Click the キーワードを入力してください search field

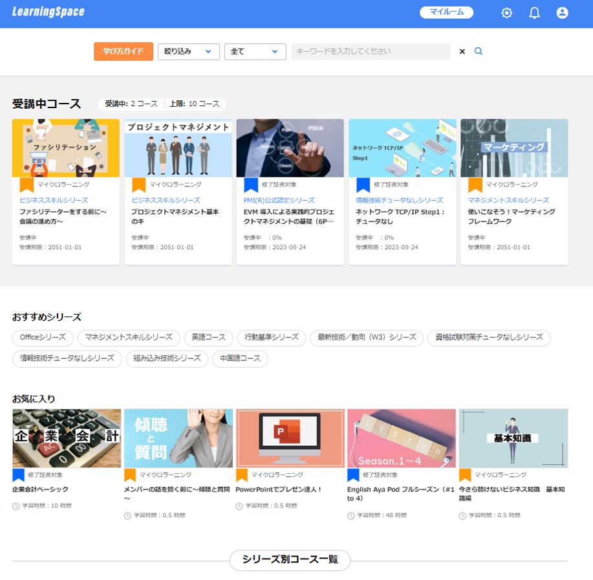(x=372, y=51)
